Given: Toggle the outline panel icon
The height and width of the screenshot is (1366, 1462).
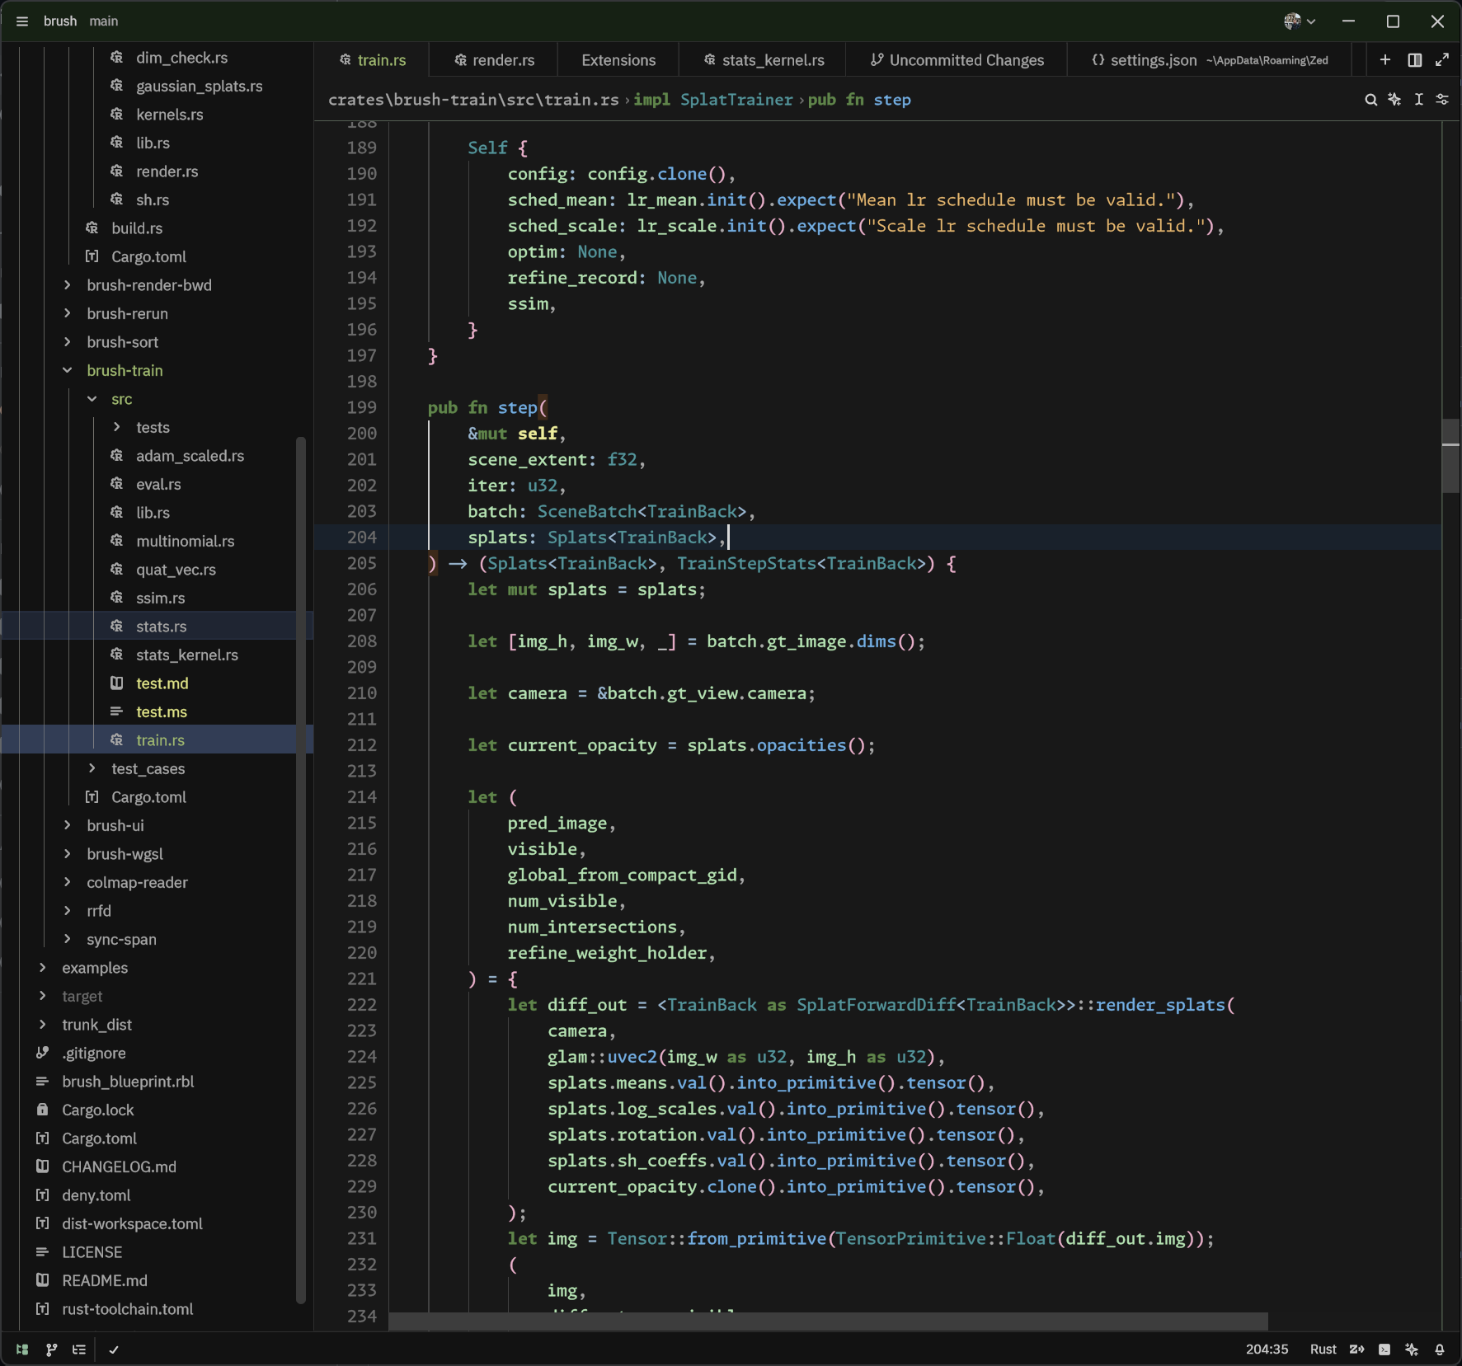Looking at the screenshot, I should (x=79, y=1350).
